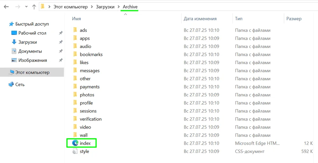Select the 'likes' folder name
Screen dimensions: 318x163
(84, 62)
